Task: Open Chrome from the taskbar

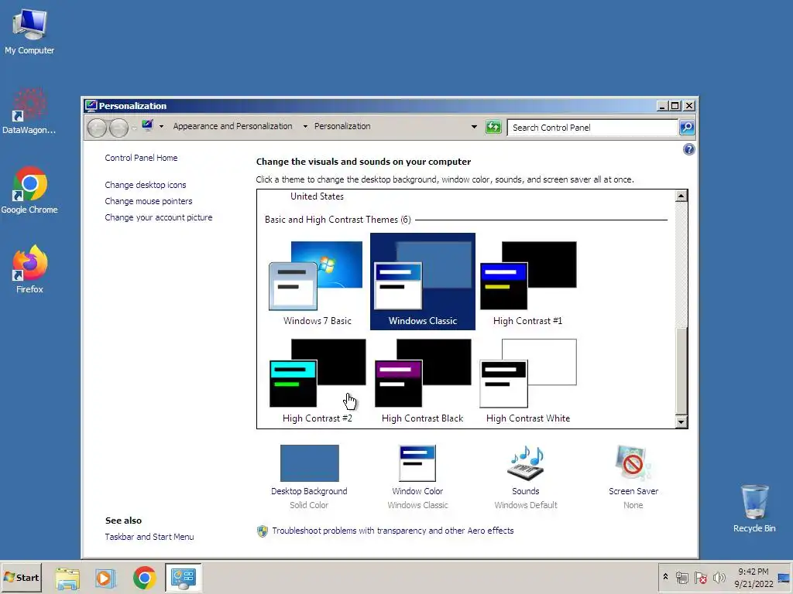Action: pos(144,578)
